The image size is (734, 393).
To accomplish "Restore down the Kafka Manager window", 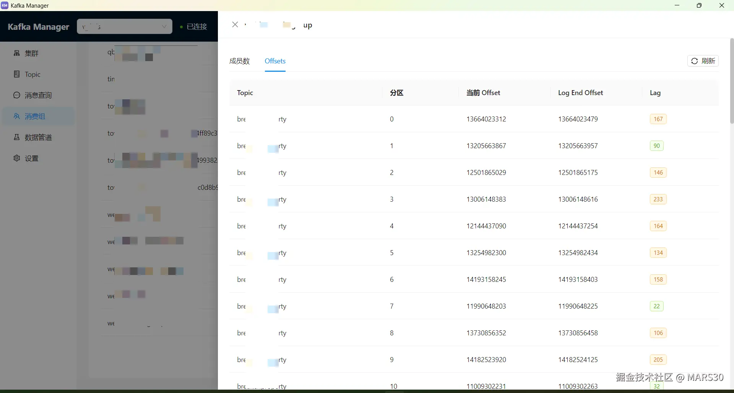I will (x=699, y=5).
